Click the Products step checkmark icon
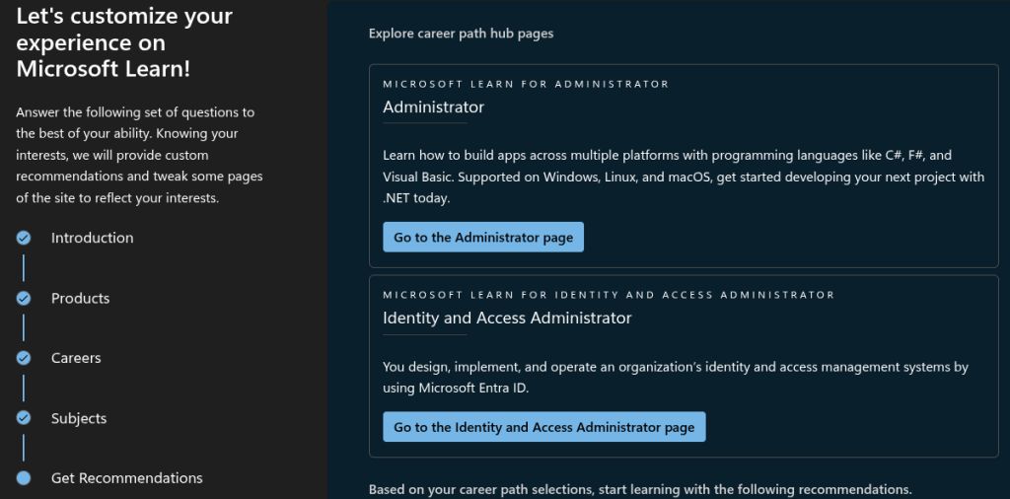This screenshot has height=499, width=1010. pos(24,298)
